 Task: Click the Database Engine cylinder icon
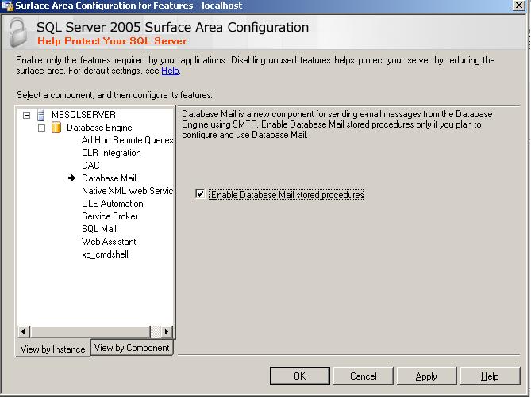56,128
